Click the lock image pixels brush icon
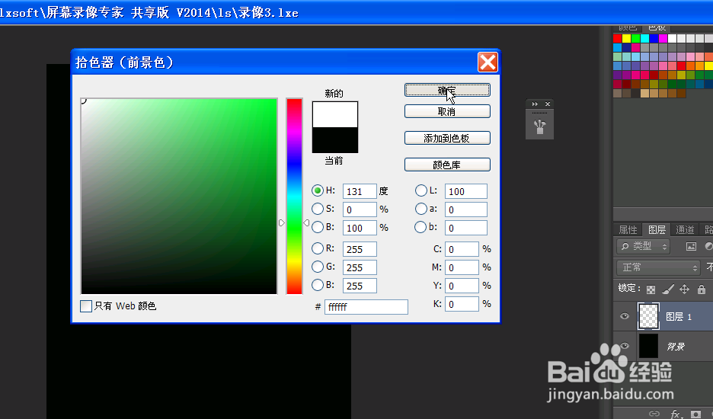Screen dimensions: 713x419 click(668, 289)
